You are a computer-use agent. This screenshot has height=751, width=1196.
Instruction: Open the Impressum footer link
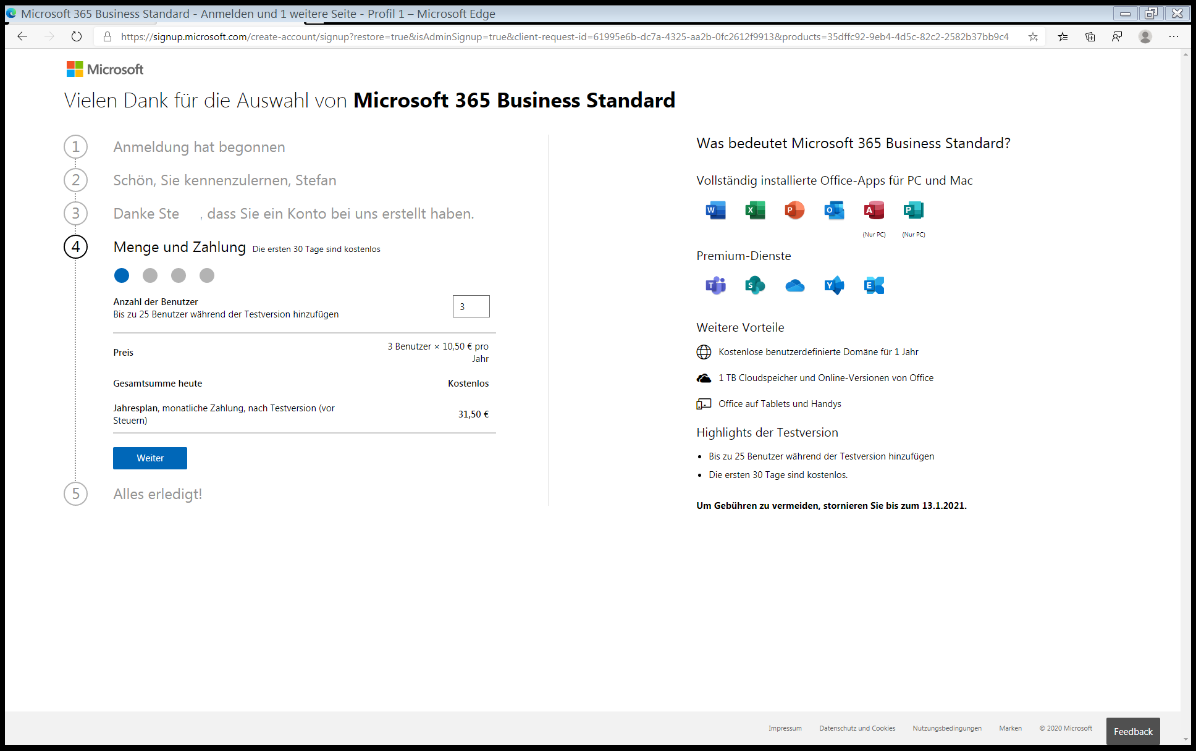coord(785,728)
